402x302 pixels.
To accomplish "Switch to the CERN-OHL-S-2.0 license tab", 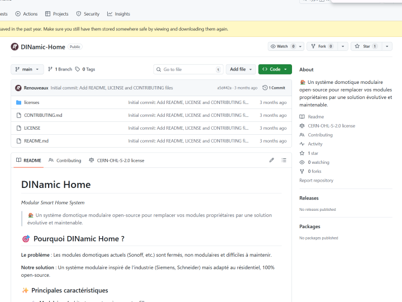I will pyautogui.click(x=117, y=161).
